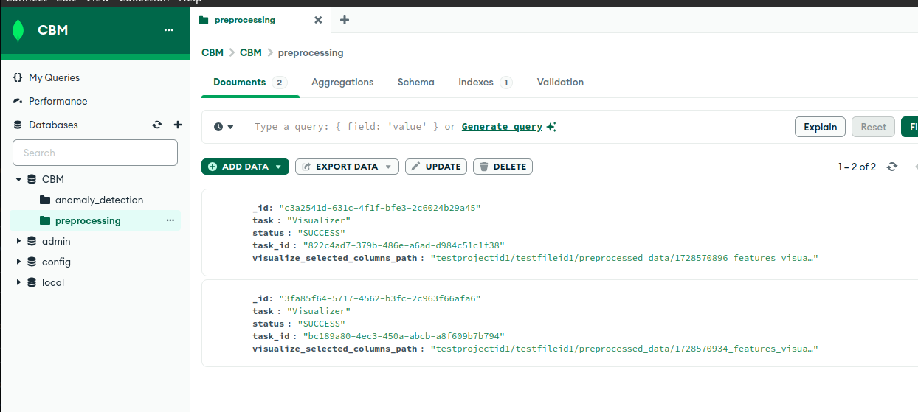Switch to the Aggregations tab
The image size is (918, 412).
342,83
